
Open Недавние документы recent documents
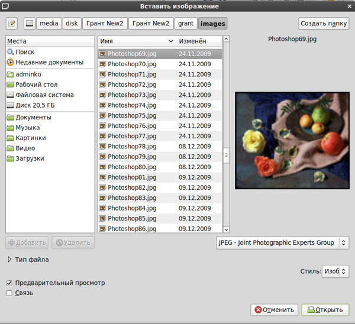(50, 62)
